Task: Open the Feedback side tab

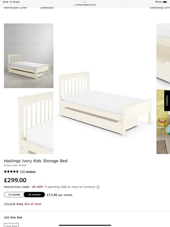Action: (167, 100)
